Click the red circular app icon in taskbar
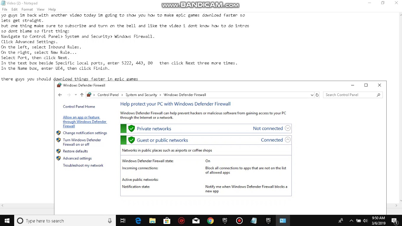The height and width of the screenshot is (226, 402). (182, 221)
